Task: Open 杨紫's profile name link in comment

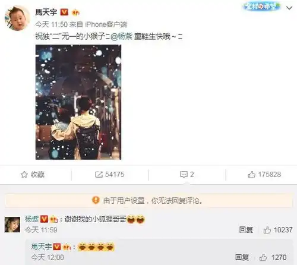Action: pos(31,219)
